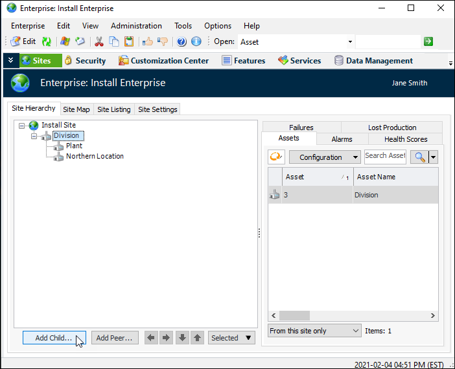The height and width of the screenshot is (369, 455).
Task: Move selected node up with up arrow
Action: click(198, 338)
